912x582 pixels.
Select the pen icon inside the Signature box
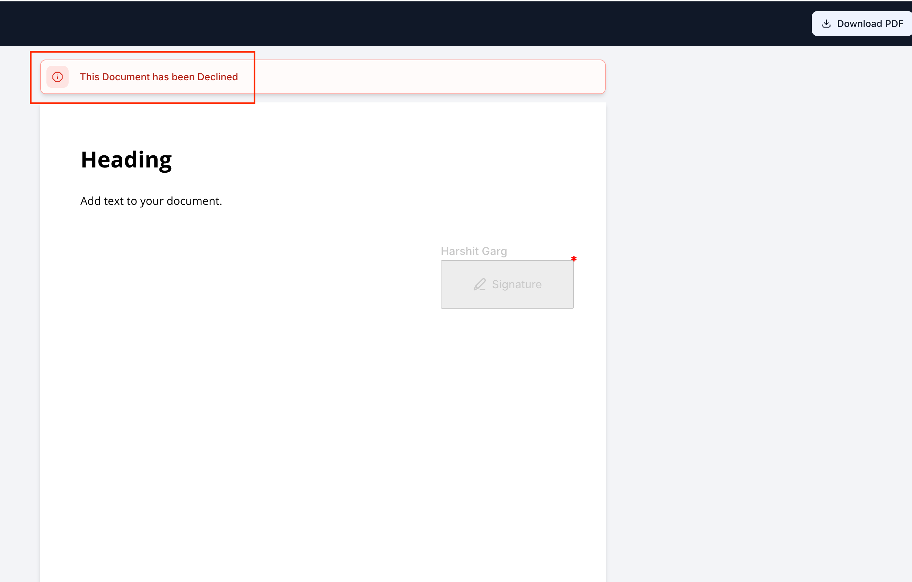click(x=480, y=284)
